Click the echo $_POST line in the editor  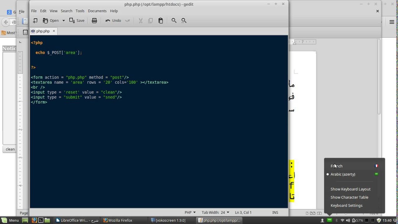coord(59,53)
